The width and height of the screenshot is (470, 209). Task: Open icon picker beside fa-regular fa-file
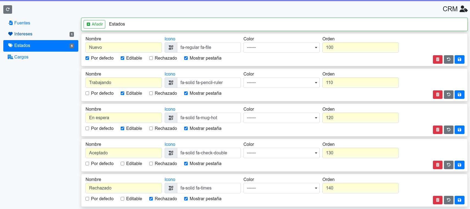pos(171,48)
